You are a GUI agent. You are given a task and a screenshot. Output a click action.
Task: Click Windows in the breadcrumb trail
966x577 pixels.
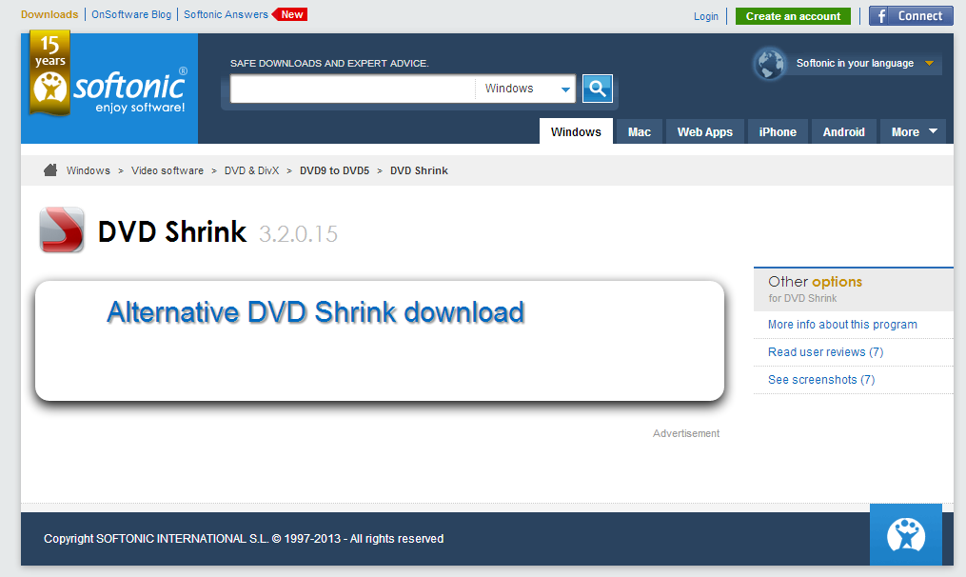(89, 170)
